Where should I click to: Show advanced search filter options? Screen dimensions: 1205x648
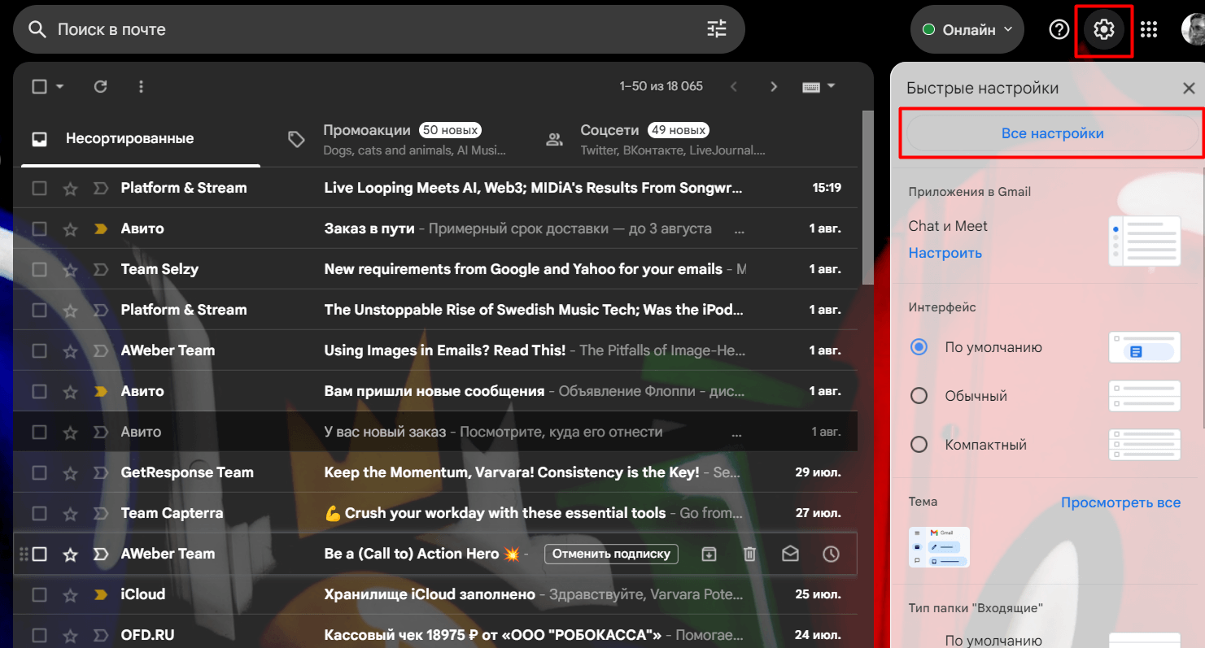pos(716,29)
